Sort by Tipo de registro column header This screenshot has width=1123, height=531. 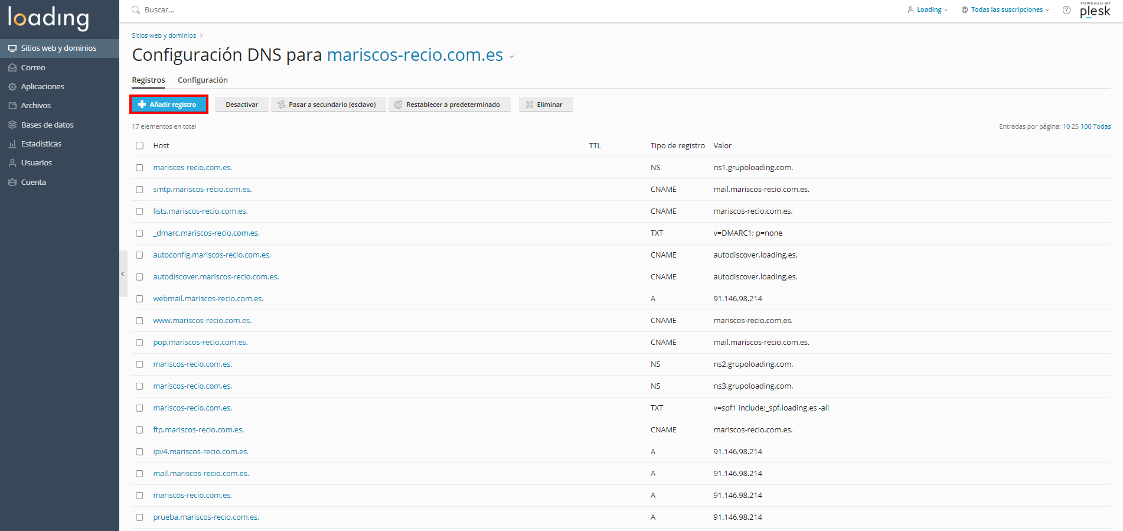(x=678, y=146)
